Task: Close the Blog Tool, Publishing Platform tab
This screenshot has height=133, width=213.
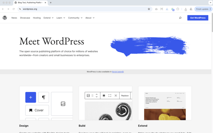Action: coord(46,3)
